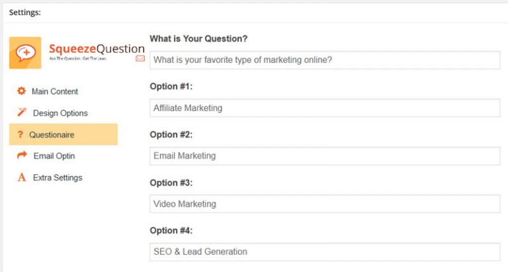Viewport: 508px width, 272px height.
Task: Click the letter A Extra Settings icon
Action: 22,177
